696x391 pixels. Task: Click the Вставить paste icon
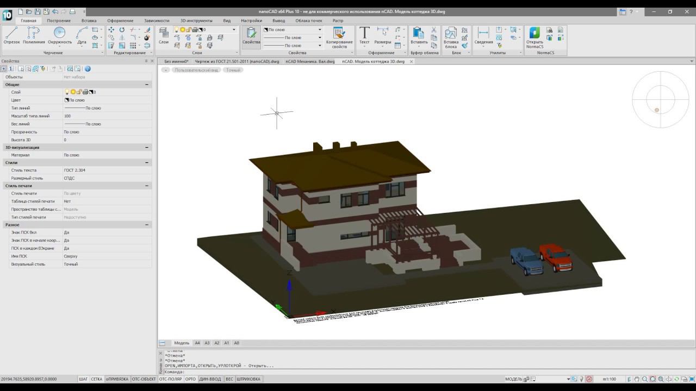(x=419, y=35)
